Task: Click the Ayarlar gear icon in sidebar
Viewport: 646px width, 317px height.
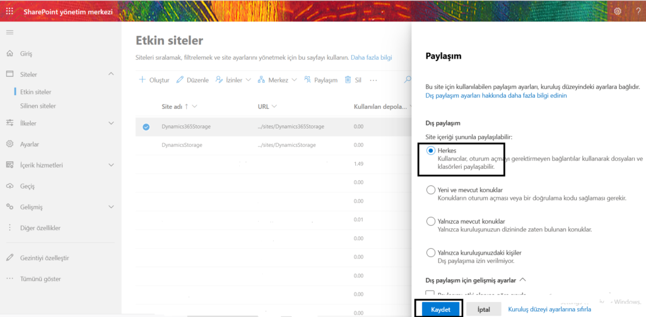Action: (x=10, y=144)
